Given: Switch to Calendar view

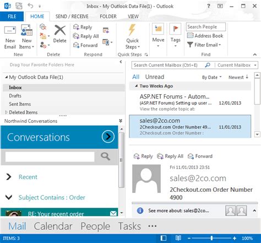Looking at the screenshot, I should click(53, 226).
